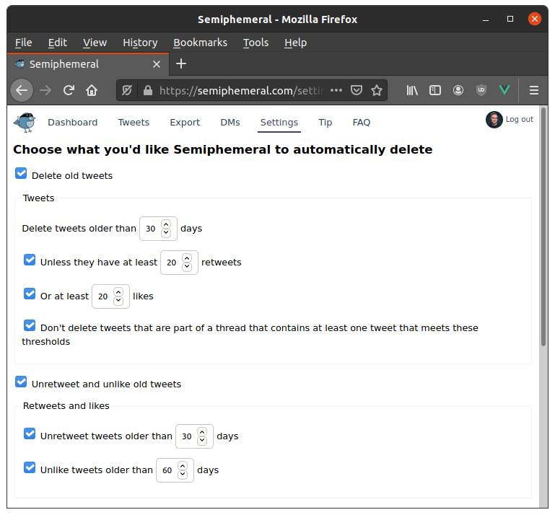This screenshot has height=515, width=555.
Task: Disable the thread protection checkbox
Action: point(30,326)
